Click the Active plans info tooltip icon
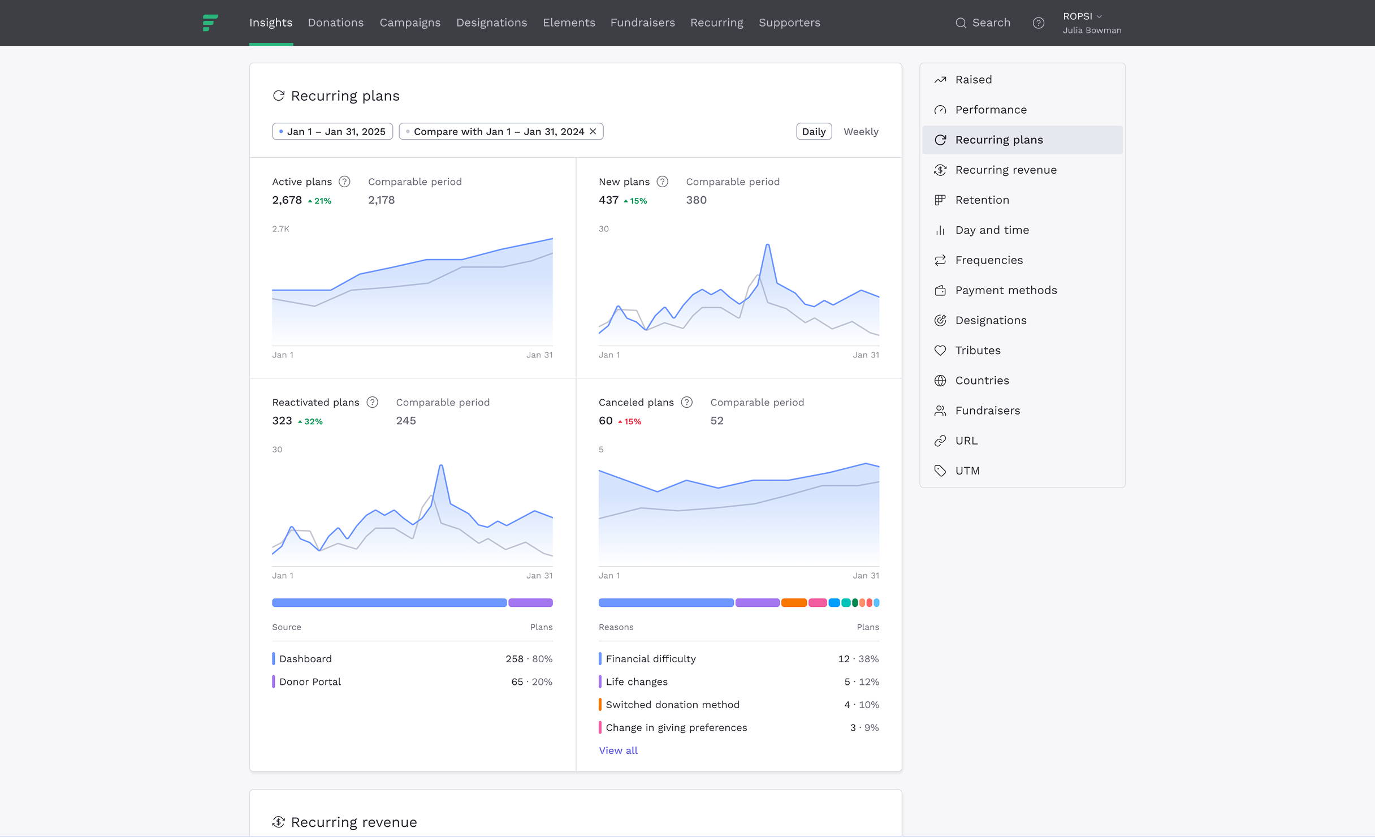Screen dimensions: 1375x837 coord(344,182)
